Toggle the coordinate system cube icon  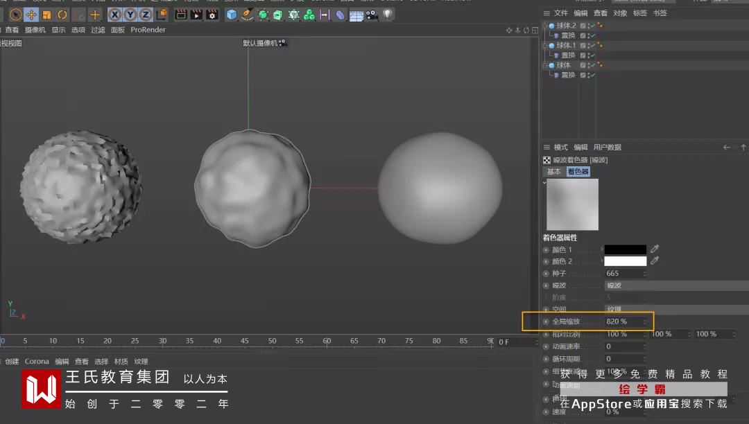pos(162,15)
